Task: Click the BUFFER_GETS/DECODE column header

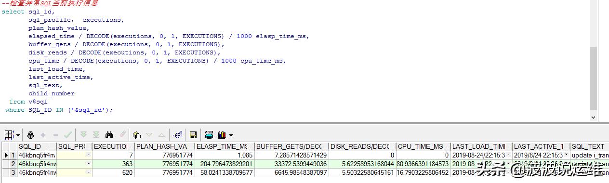Action: pyautogui.click(x=291, y=146)
